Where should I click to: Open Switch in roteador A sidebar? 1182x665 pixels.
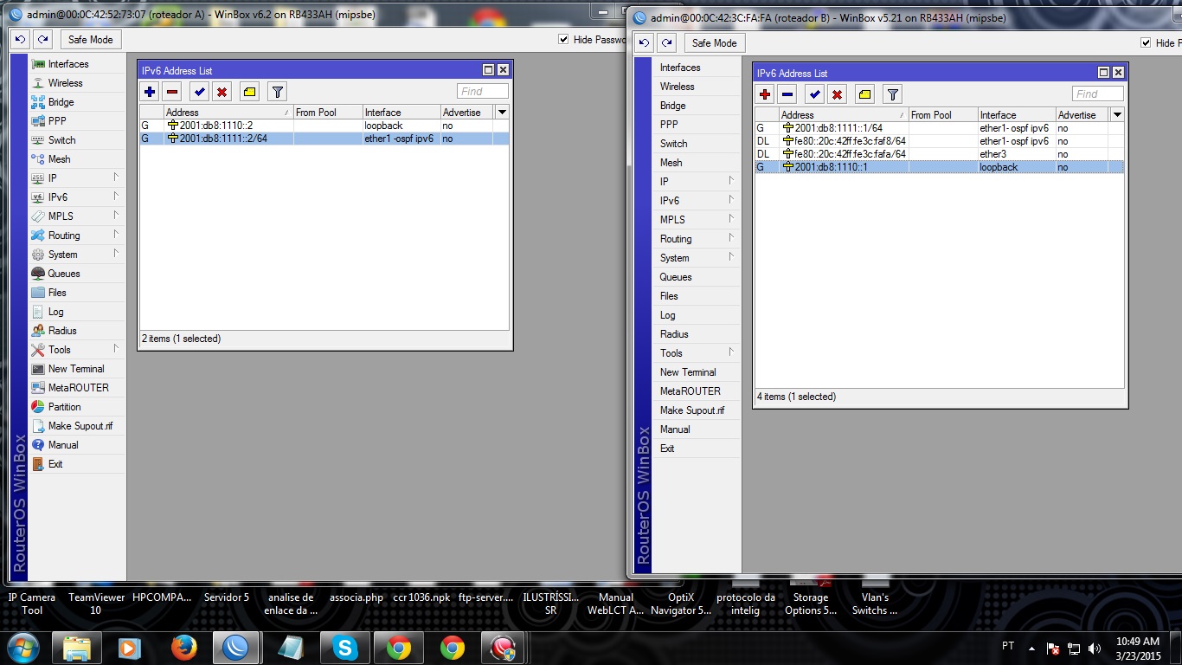tap(77, 140)
